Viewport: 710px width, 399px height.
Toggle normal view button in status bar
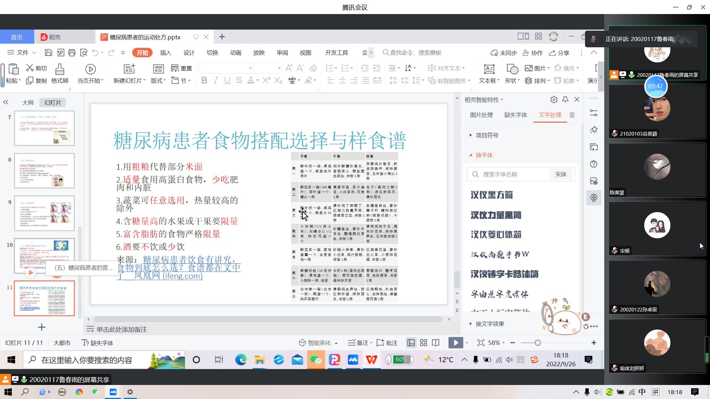[411, 343]
